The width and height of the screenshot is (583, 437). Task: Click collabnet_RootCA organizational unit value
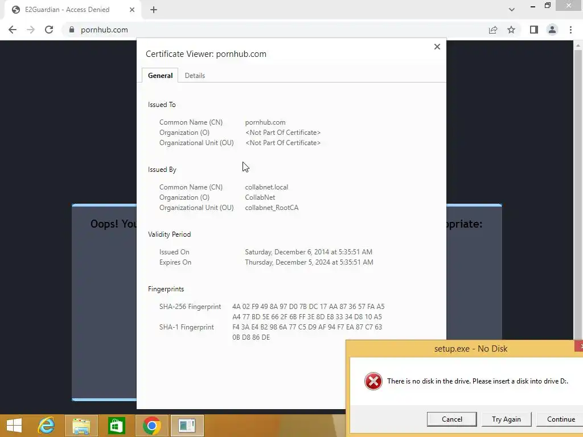click(272, 208)
